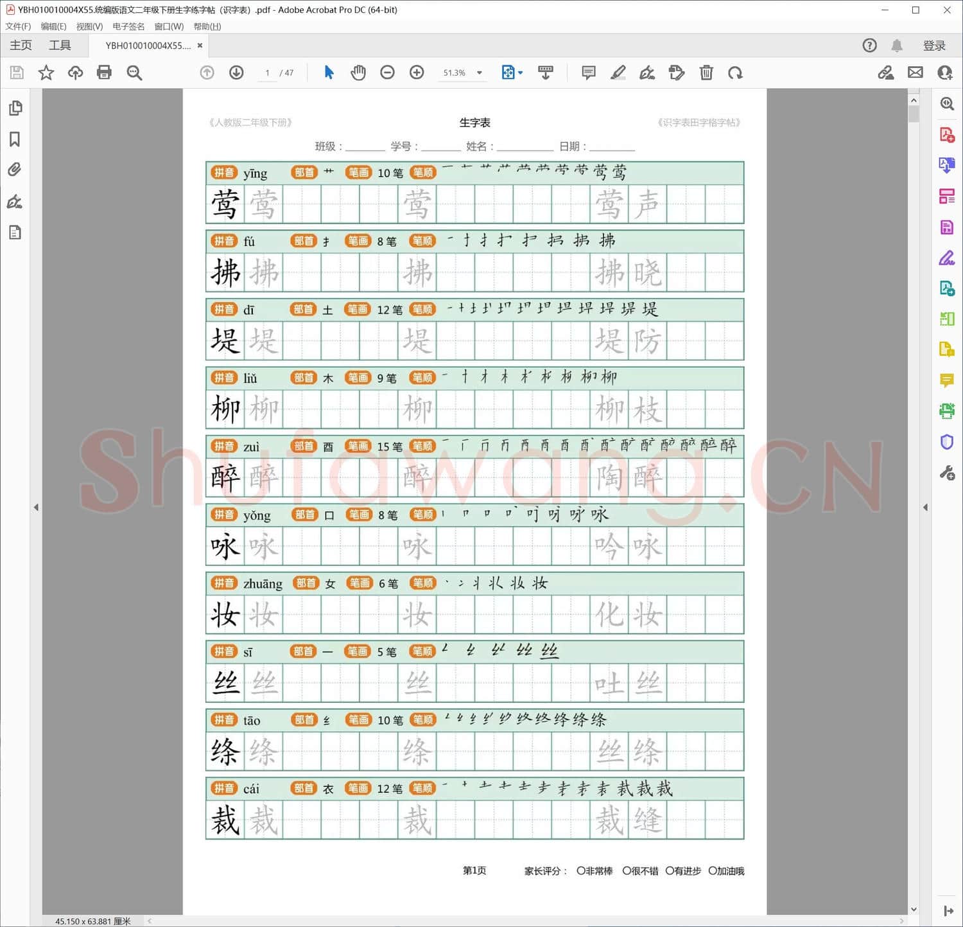Print the document using the printer icon

click(104, 73)
